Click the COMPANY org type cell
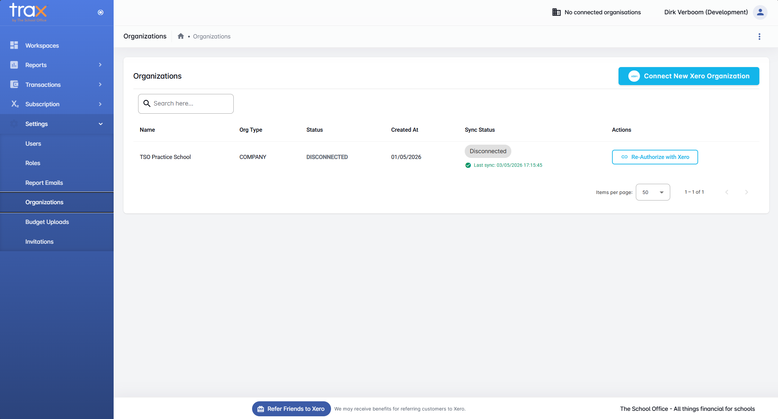 pyautogui.click(x=253, y=157)
